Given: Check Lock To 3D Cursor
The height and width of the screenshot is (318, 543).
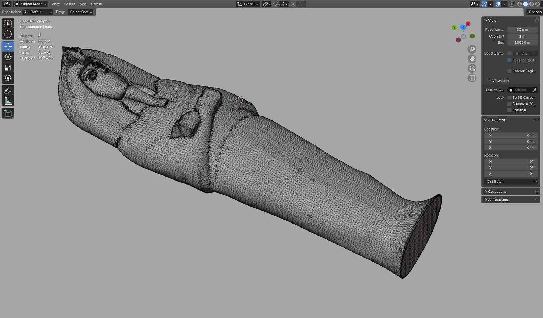Looking at the screenshot, I should tap(509, 98).
